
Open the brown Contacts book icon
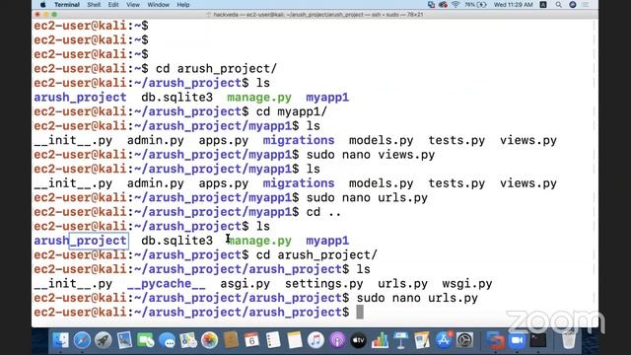[x=231, y=340]
